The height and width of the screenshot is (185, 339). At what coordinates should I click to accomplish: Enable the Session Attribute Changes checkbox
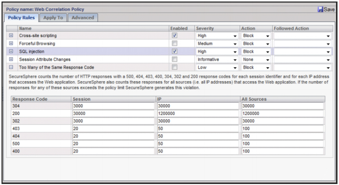coord(174,59)
